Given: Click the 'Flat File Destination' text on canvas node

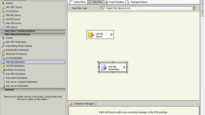Looking at the screenshot, I should (114, 68).
